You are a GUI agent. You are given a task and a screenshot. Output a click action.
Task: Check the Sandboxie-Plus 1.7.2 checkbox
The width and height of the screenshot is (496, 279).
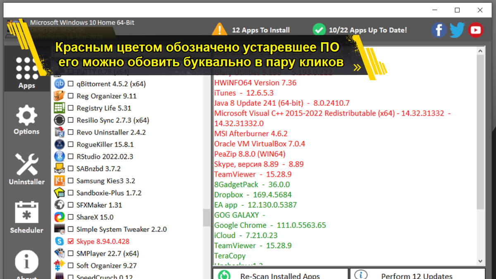point(71,193)
